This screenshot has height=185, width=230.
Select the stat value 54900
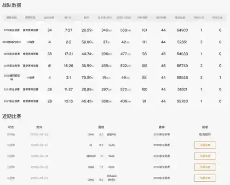coord(182,30)
